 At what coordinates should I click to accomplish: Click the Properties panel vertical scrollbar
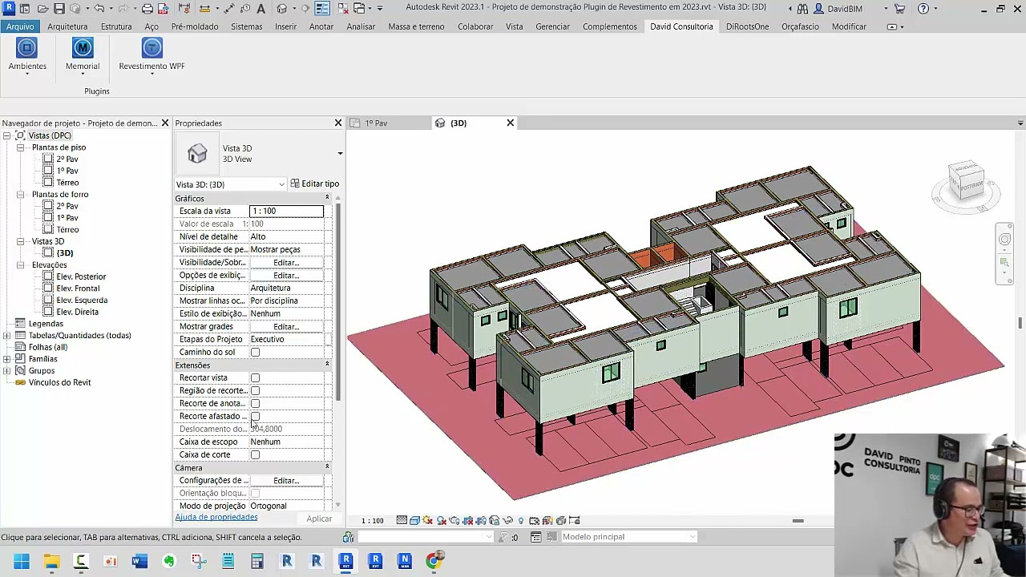click(x=338, y=303)
